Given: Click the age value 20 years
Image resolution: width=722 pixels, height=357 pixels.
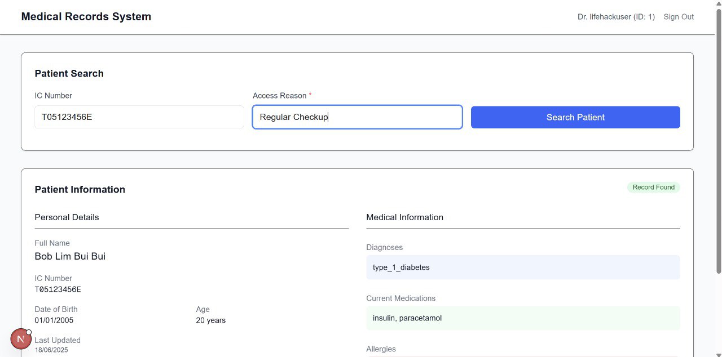Looking at the screenshot, I should 211,320.
